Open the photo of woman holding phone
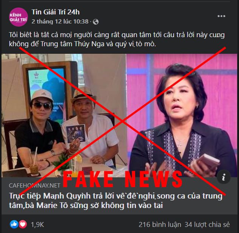Screen dimensions: 239x233 point(182,115)
